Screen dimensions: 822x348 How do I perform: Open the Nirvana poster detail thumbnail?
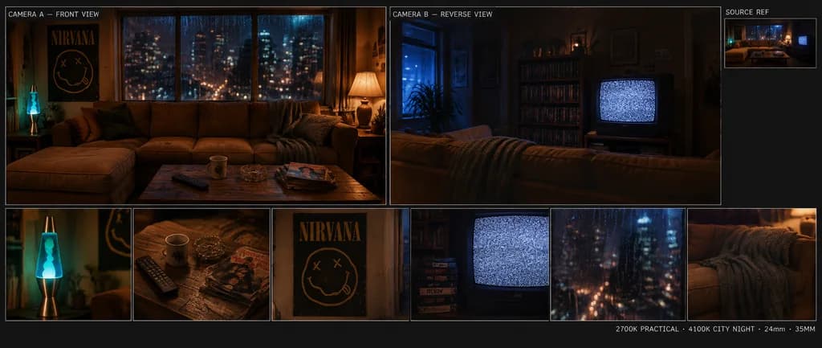click(x=340, y=264)
